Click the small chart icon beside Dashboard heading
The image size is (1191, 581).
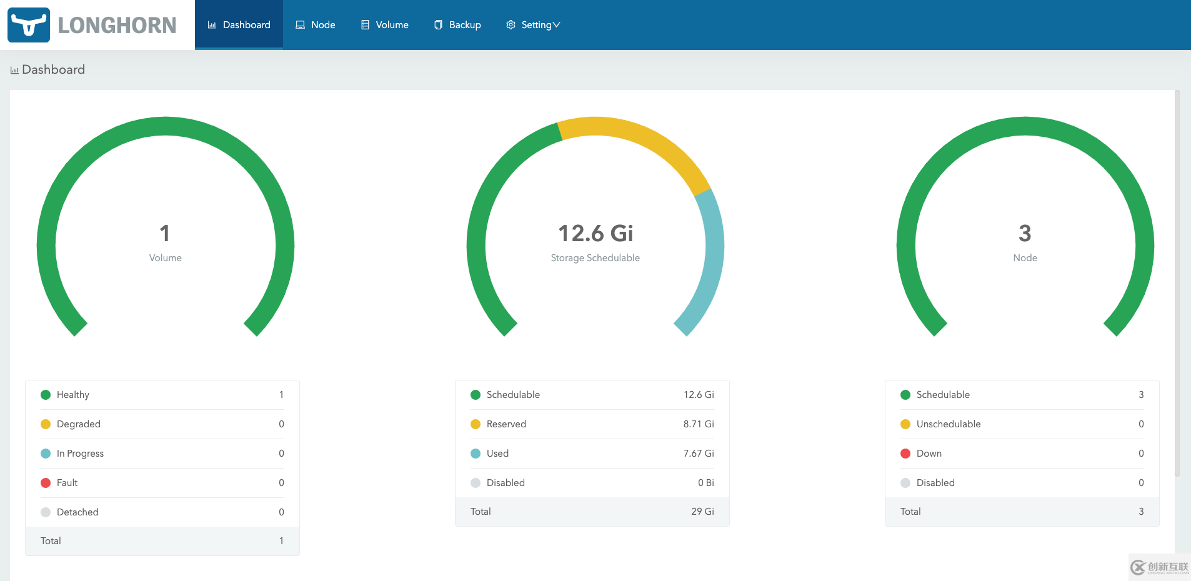pos(14,70)
